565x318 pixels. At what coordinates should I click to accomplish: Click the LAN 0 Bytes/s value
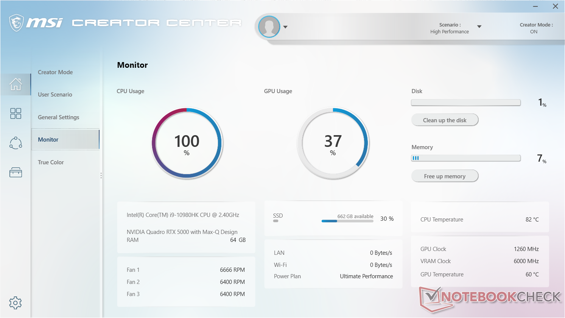[381, 253]
